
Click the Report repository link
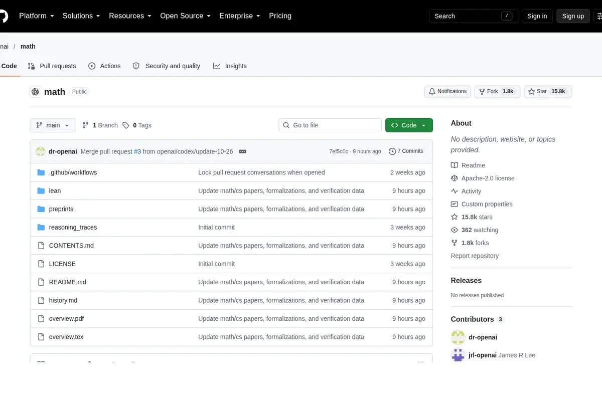click(475, 256)
